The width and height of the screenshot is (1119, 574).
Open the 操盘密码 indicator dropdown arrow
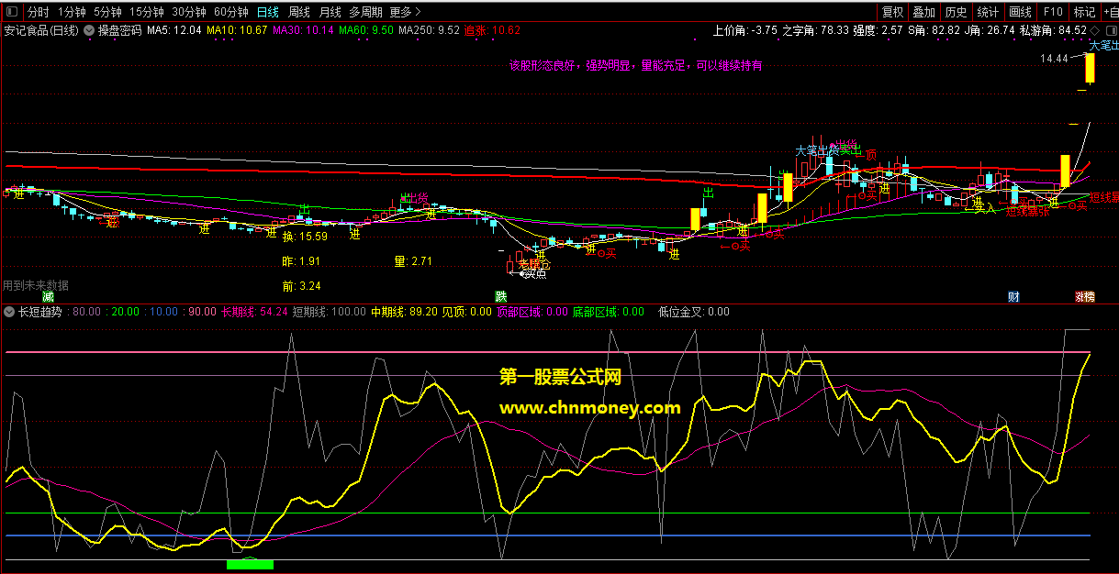tap(89, 30)
